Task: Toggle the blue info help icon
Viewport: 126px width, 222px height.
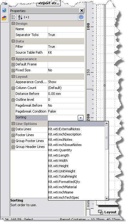Action: [81, 17]
